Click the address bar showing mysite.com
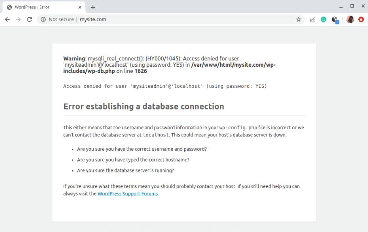 click(x=169, y=19)
